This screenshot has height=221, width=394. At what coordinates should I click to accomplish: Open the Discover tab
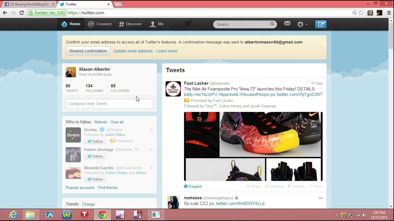[x=131, y=24]
